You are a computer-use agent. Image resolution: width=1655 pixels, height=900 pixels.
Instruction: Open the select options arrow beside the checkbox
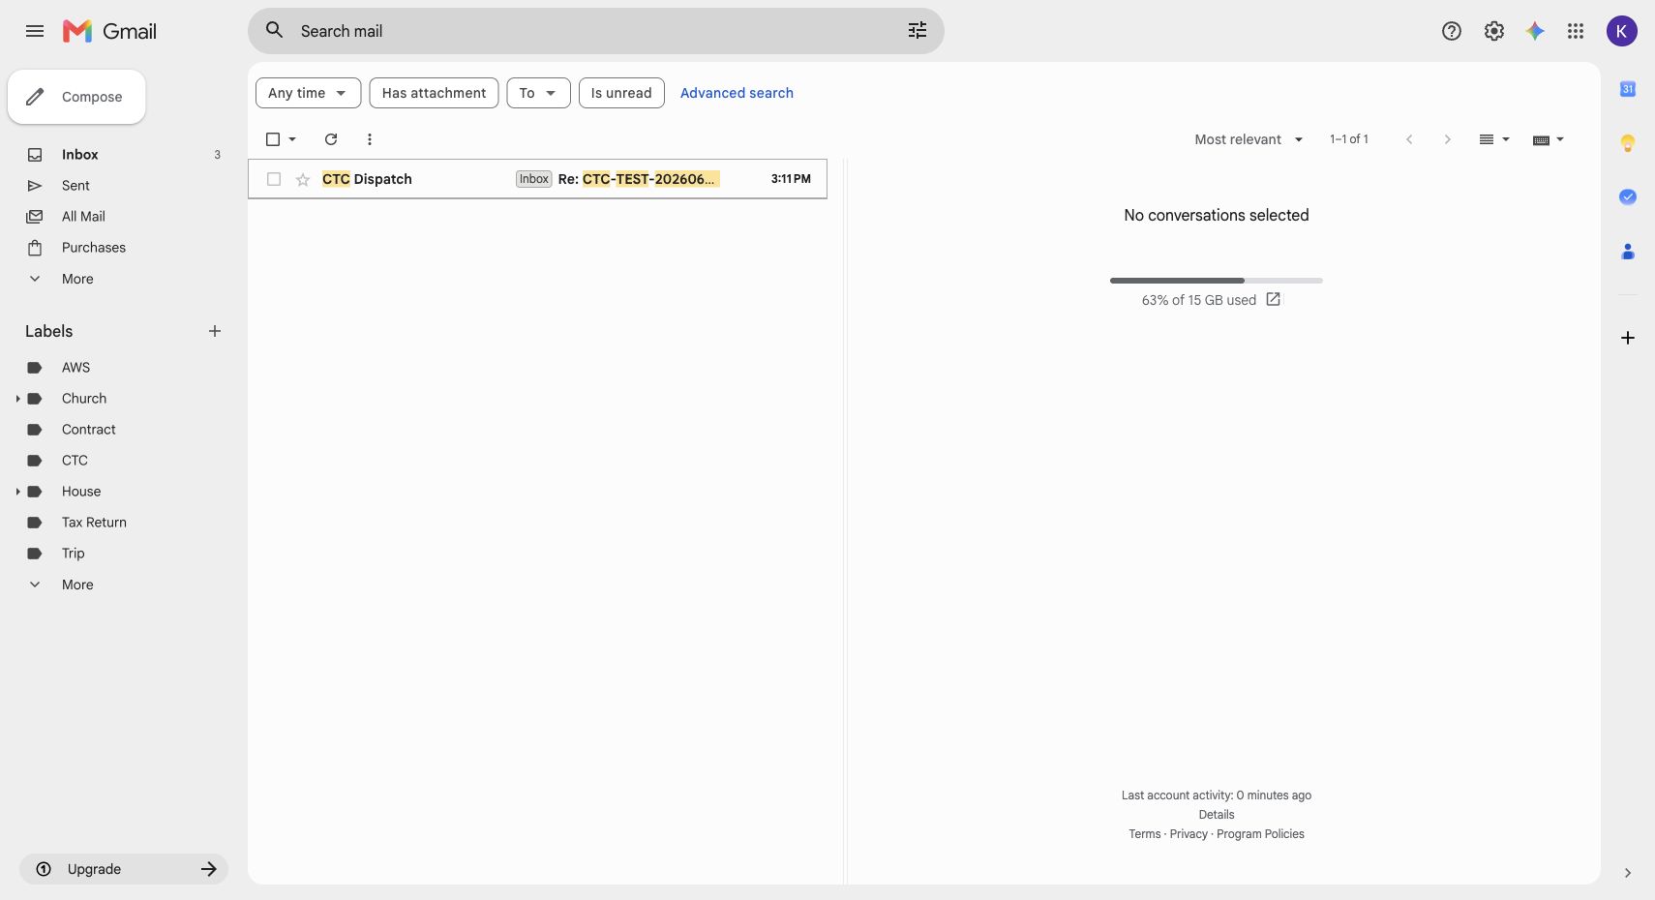(292, 139)
